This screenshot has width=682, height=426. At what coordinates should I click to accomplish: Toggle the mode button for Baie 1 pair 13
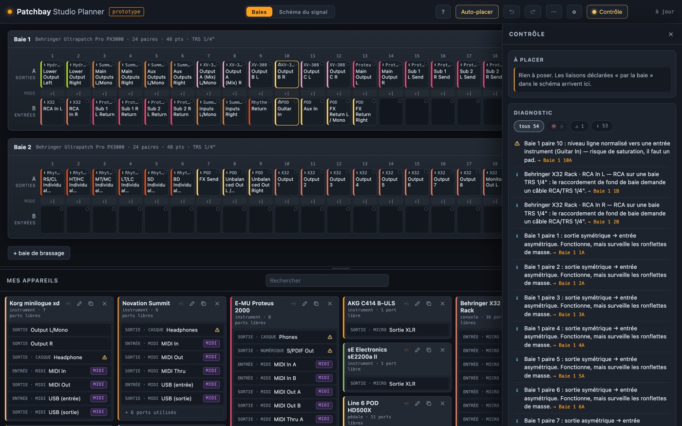364,93
